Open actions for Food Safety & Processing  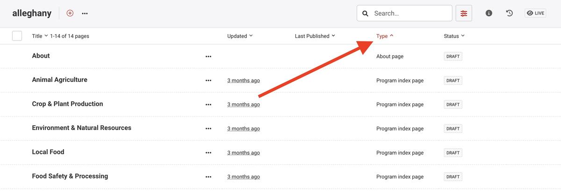coord(209,177)
